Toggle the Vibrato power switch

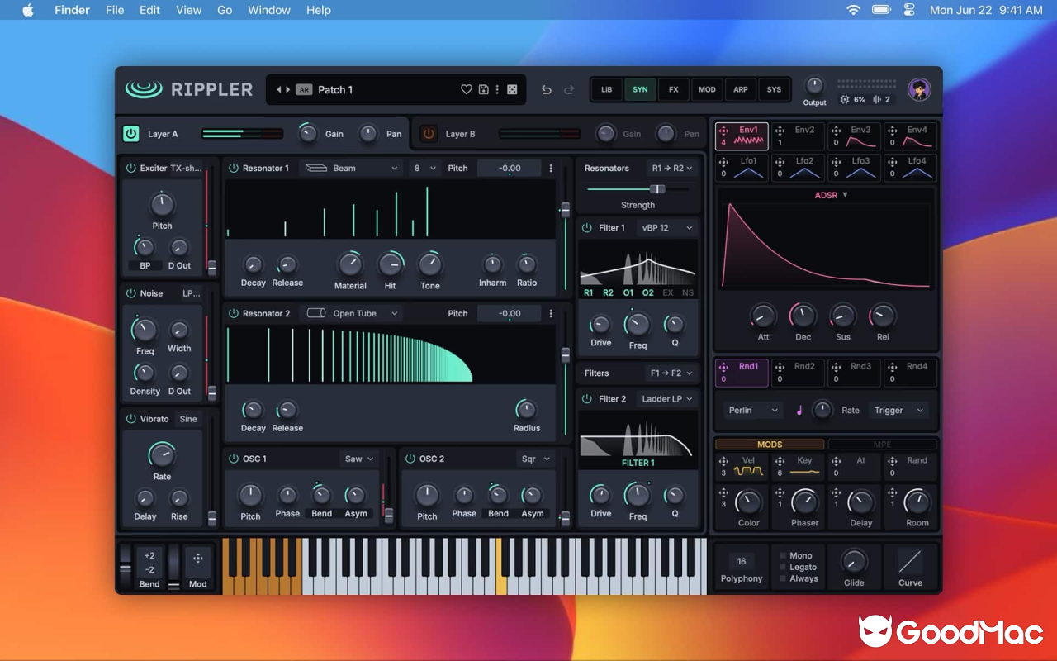(x=130, y=419)
